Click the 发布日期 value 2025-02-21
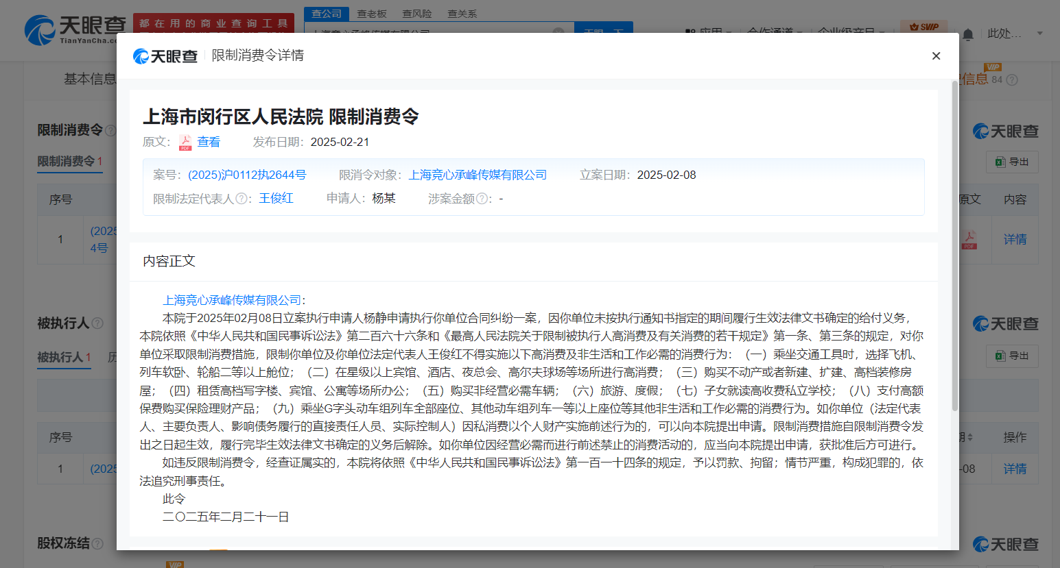This screenshot has width=1060, height=568. point(340,142)
